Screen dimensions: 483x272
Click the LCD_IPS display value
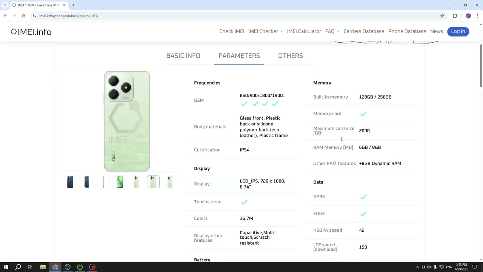pyautogui.click(x=262, y=184)
